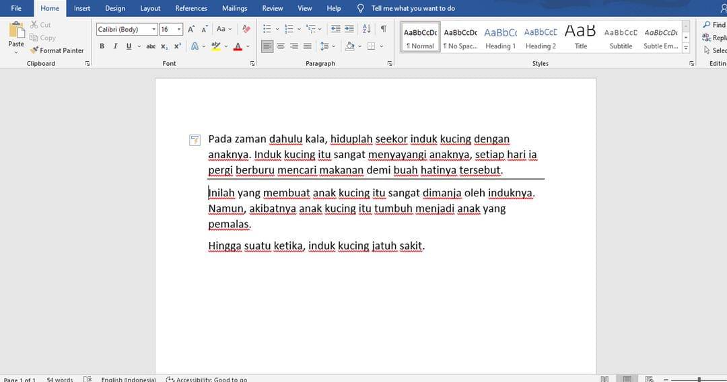
Task: Apply the Heading 1 style
Action: pyautogui.click(x=500, y=38)
